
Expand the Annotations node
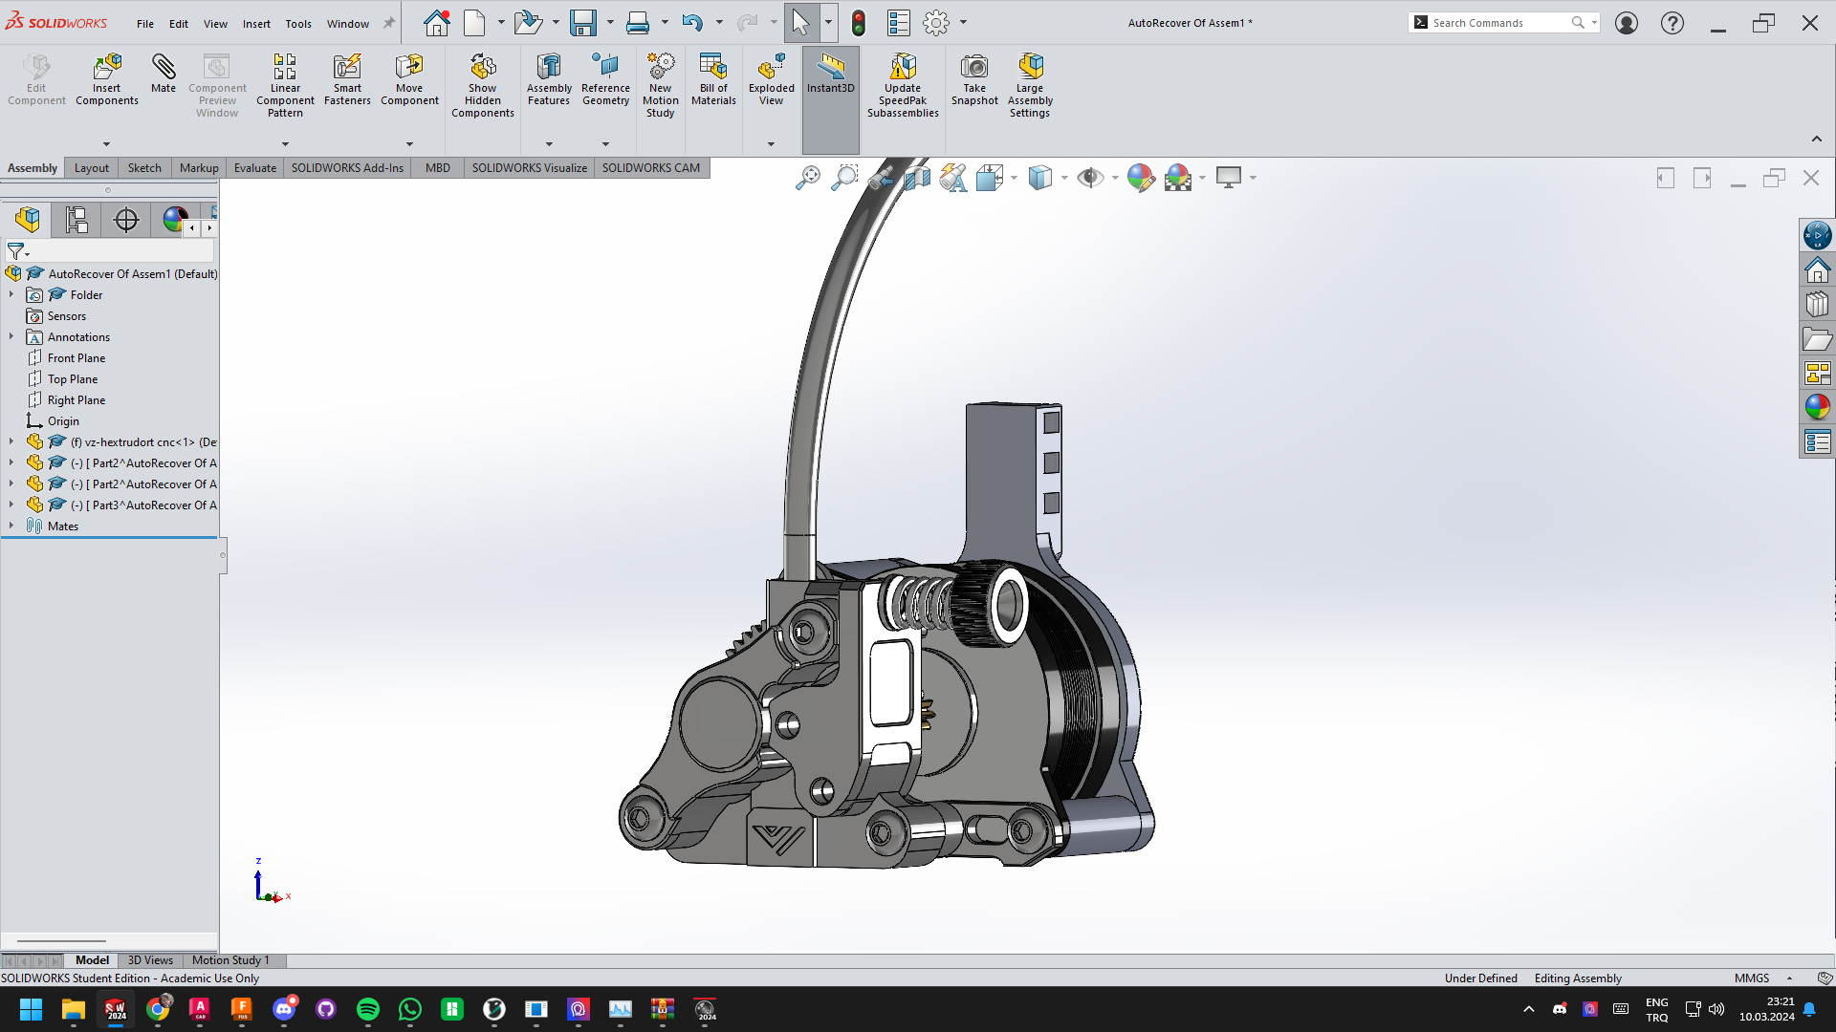11,336
